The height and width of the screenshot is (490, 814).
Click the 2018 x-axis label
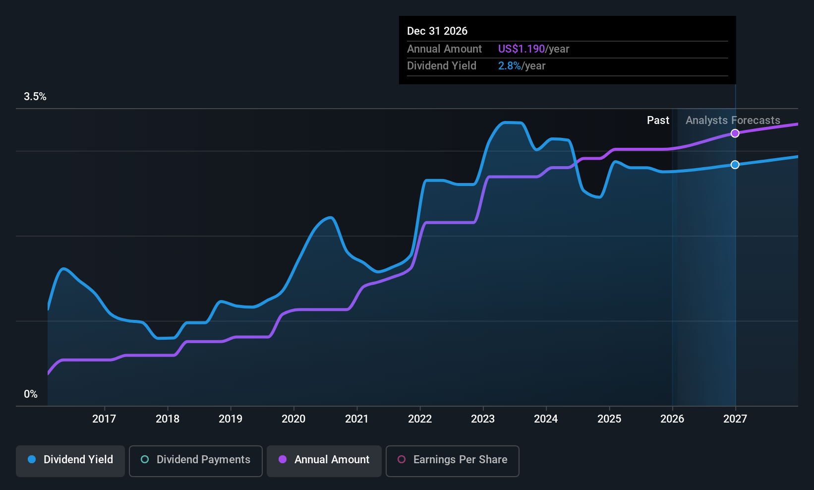pos(168,419)
